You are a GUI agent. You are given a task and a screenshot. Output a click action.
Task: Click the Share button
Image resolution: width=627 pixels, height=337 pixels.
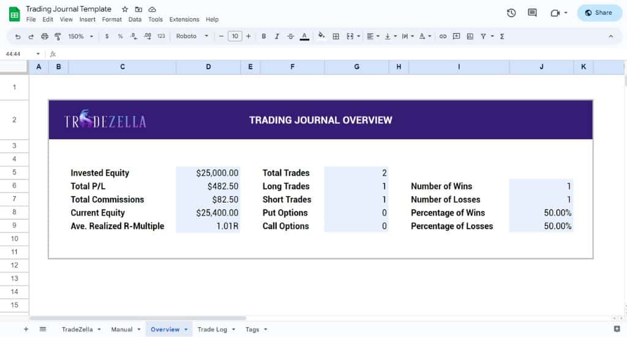click(x=599, y=13)
